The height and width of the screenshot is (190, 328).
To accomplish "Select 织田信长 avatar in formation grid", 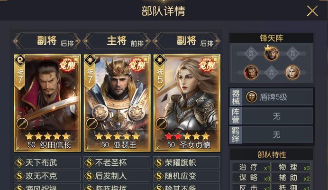I will [x=251, y=72].
